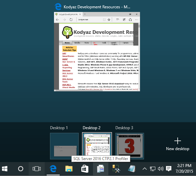This screenshot has height=176, width=196.
Task: Select the Kodyaz Development browser tab
Action: pos(68,14)
